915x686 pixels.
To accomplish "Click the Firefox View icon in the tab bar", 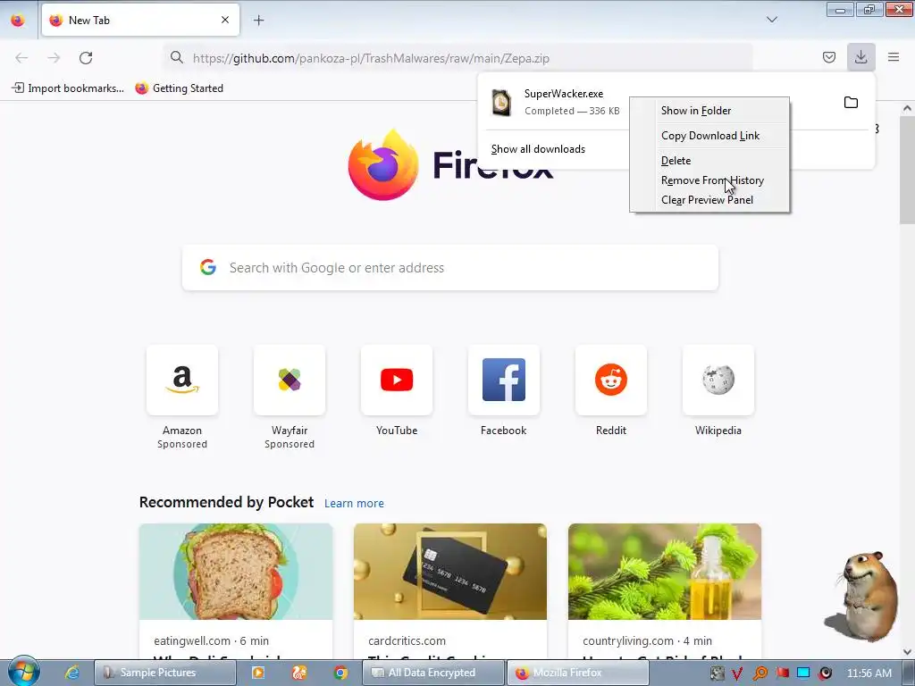I will pyautogui.click(x=18, y=21).
